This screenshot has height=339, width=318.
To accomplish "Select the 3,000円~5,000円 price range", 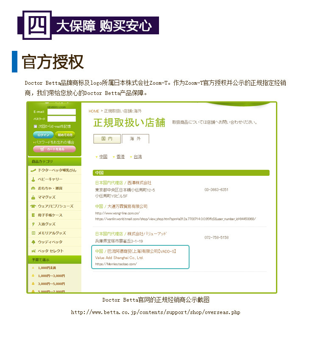I will pyautogui.click(x=51, y=283).
